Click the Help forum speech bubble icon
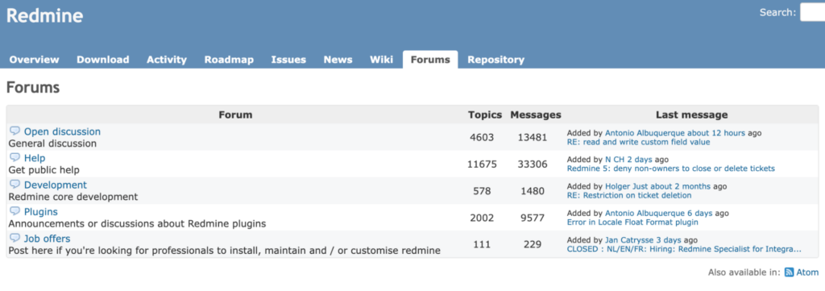Screen dimensions: 825x291 pyautogui.click(x=15, y=158)
